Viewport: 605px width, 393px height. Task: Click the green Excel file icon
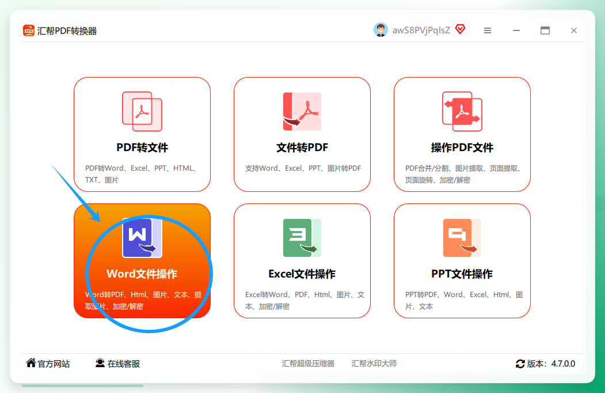[x=302, y=238]
